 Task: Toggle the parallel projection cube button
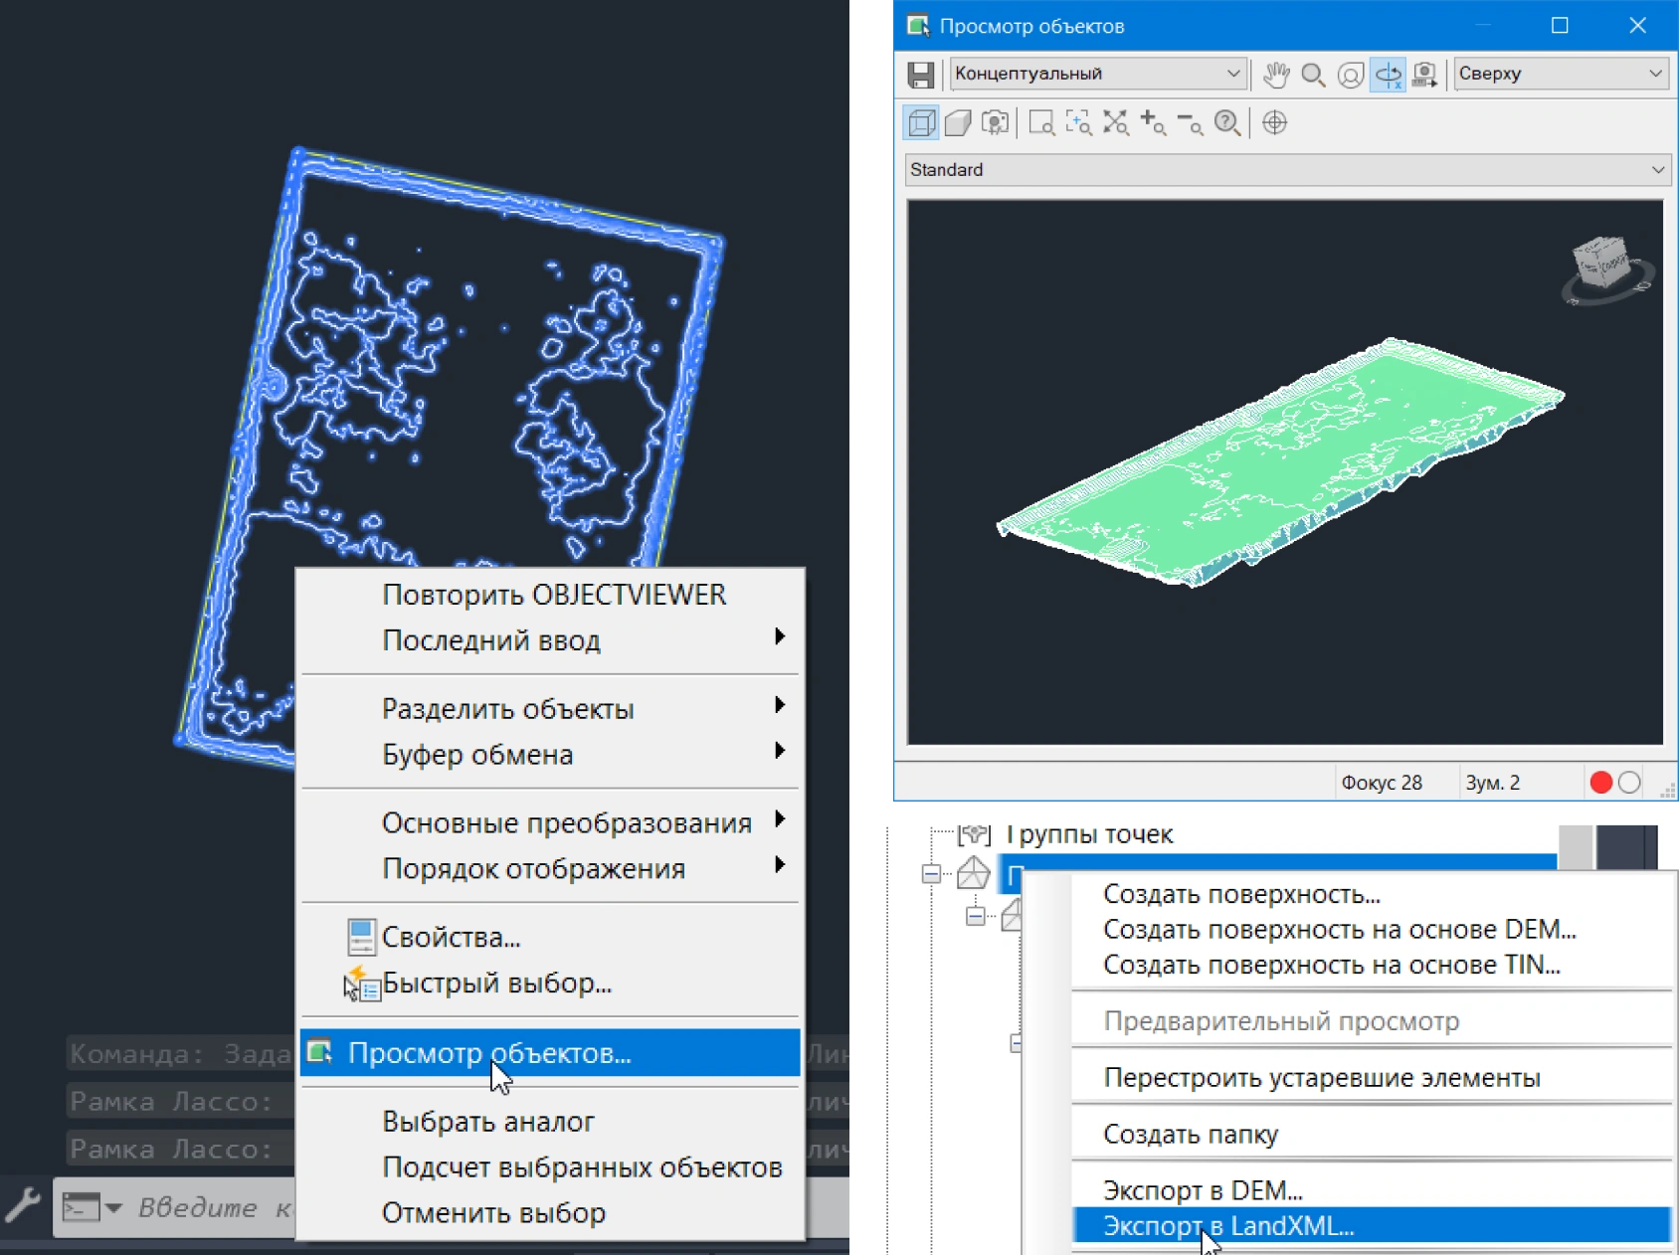coord(921,123)
